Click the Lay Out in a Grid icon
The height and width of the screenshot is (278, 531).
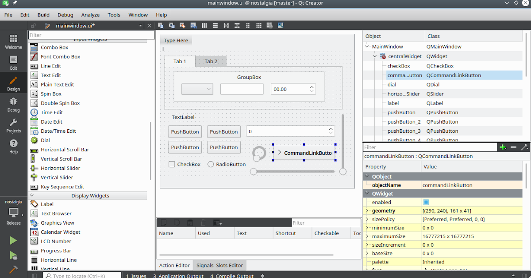click(x=259, y=25)
